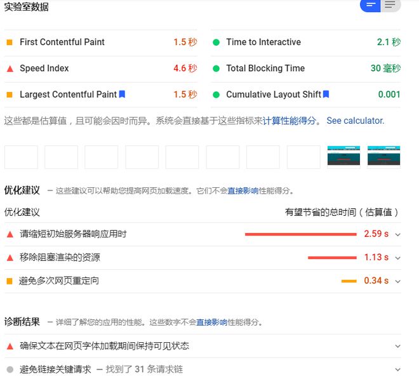This screenshot has height=379, width=419.
Task: Click the 请缩短初始服务器响应用时 text
Action: (73, 234)
